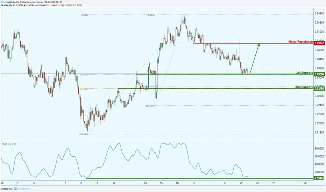Click 0.73400 on the price axis
The width and height of the screenshot is (326, 192).
319,59
